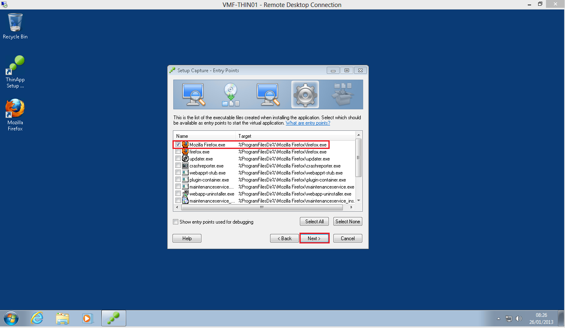This screenshot has height=328, width=565.
Task: Click the Name column header
Action: coord(204,136)
